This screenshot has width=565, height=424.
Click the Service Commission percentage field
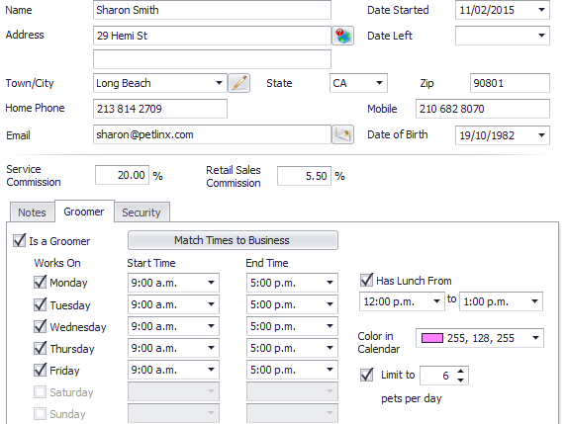tap(122, 175)
